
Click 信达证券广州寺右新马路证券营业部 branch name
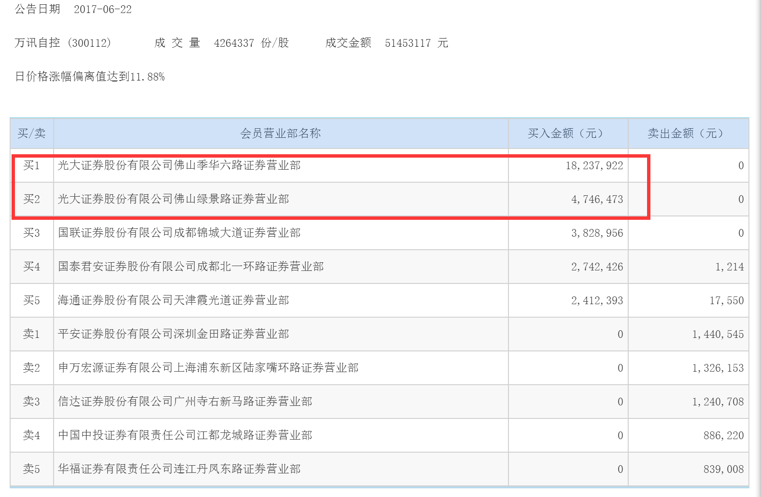(x=185, y=402)
